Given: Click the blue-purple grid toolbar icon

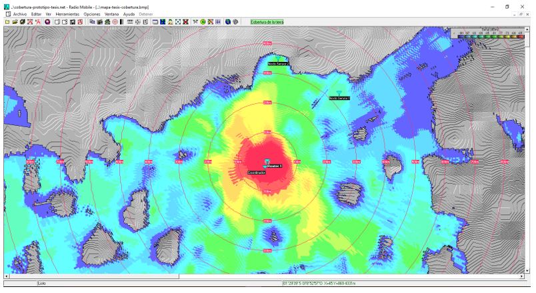Looking at the screenshot, I should [x=218, y=22].
